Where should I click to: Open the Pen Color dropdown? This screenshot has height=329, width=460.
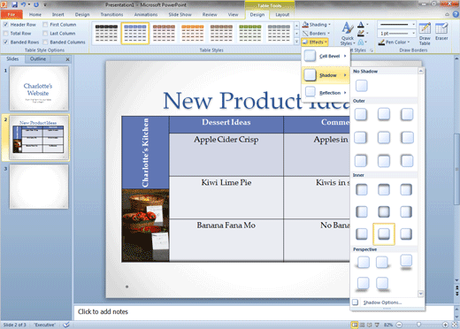(394, 42)
